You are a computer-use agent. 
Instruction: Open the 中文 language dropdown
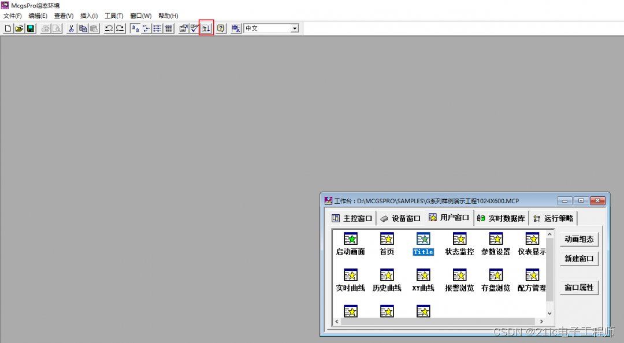pyautogui.click(x=295, y=28)
